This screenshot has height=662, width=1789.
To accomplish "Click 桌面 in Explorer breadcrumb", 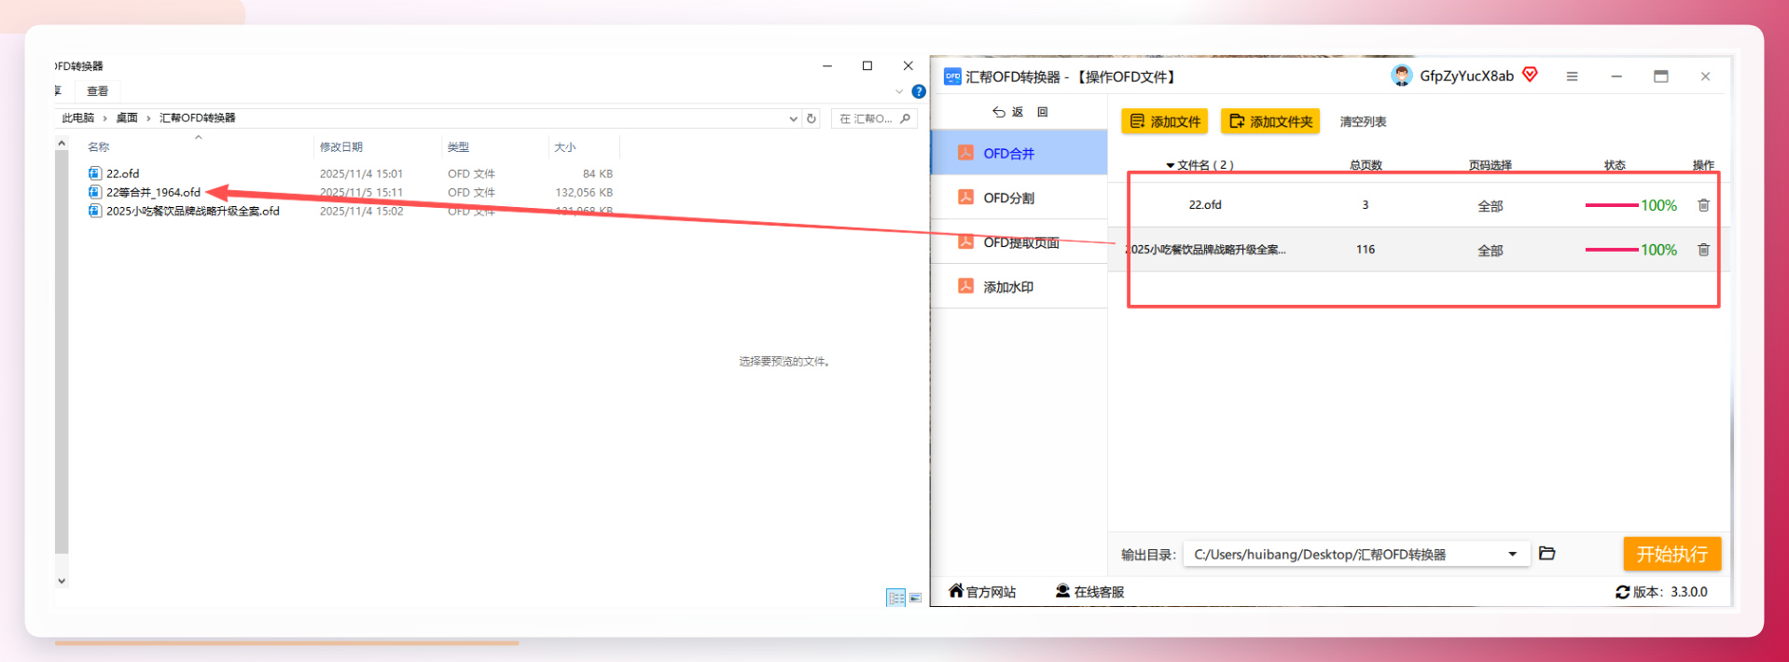I will click(x=127, y=118).
